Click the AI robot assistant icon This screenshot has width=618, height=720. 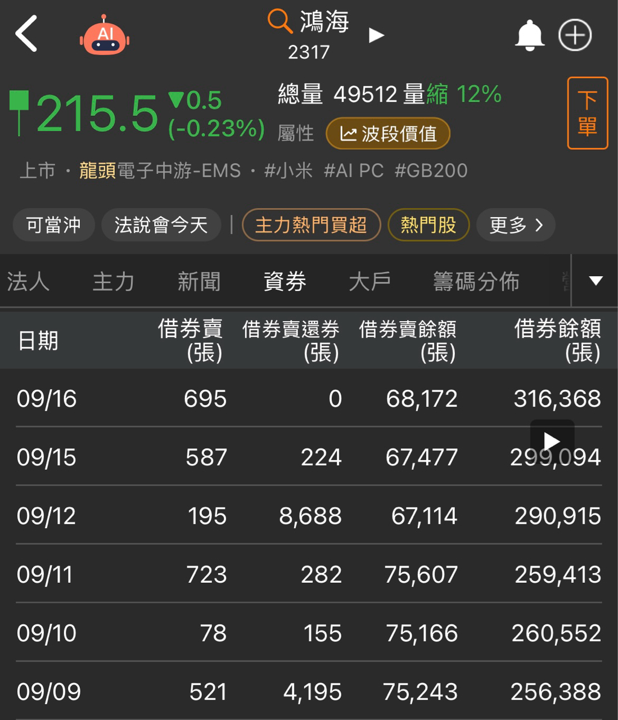point(105,34)
